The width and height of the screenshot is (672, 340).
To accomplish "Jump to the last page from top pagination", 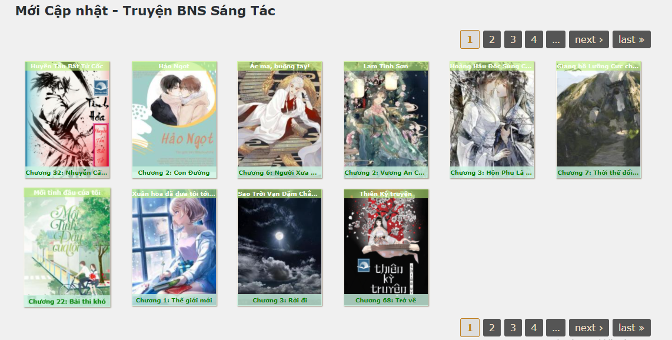I will pyautogui.click(x=631, y=39).
